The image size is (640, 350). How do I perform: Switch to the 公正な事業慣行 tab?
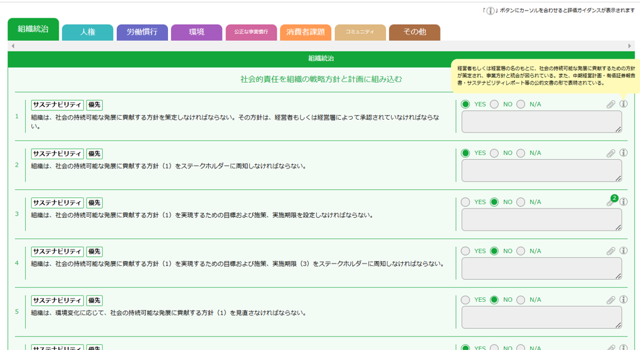point(251,32)
